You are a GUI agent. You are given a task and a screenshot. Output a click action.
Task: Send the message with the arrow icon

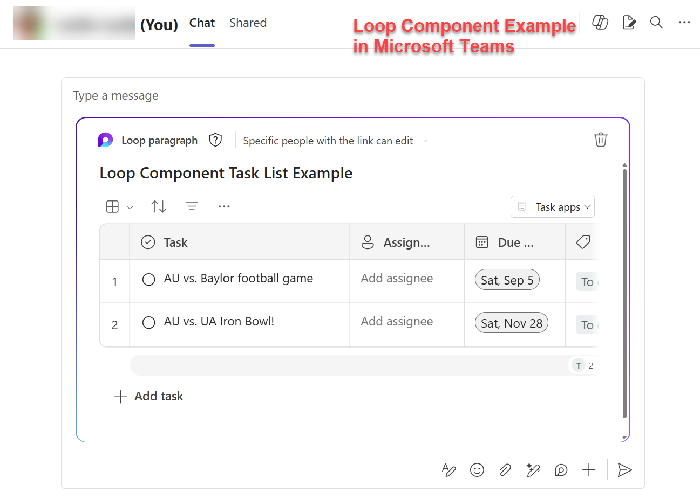[624, 470]
